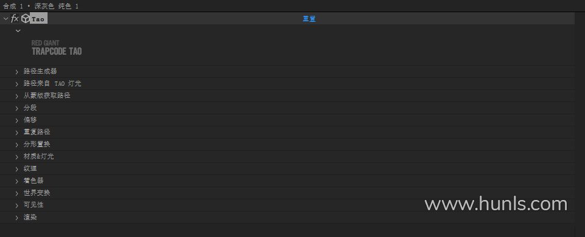Expand the 纹理 group
This screenshot has height=237, width=585.
(17, 169)
